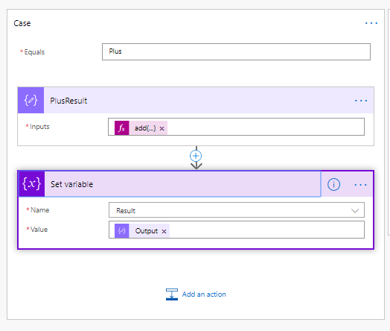
Task: Click inside the Inputs field
Action: (236, 127)
